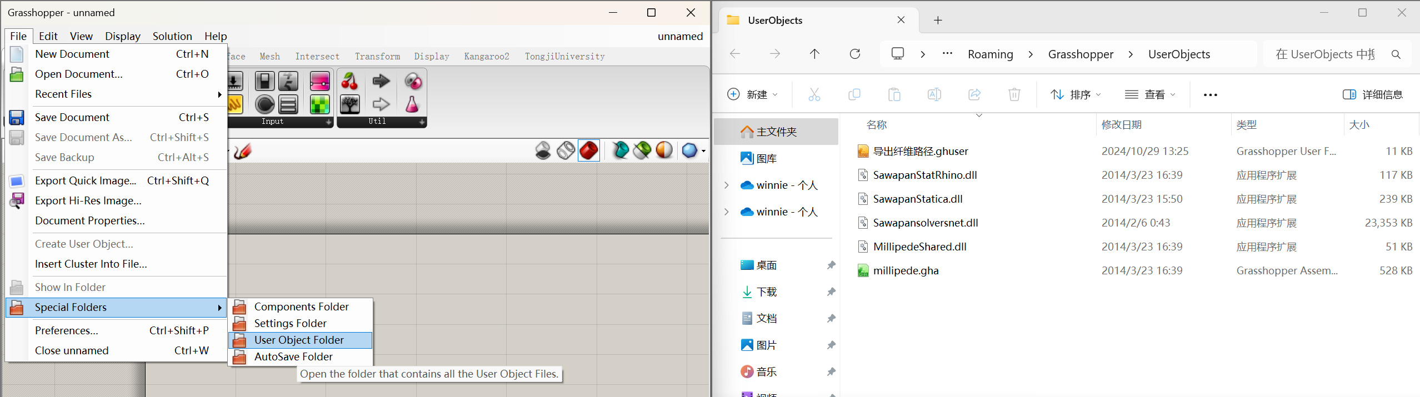1420x397 pixels.
Task: Click the black tree component icon
Action: tap(349, 104)
